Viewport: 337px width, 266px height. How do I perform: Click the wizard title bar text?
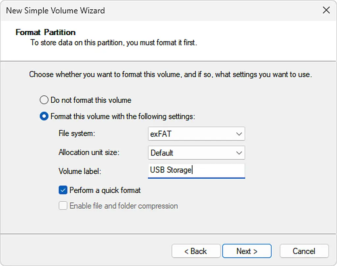[55, 10]
